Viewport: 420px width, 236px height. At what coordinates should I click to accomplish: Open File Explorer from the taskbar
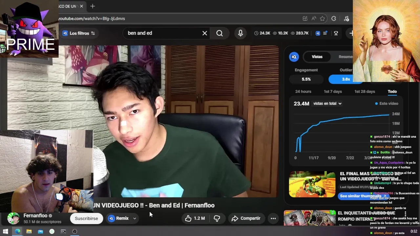[29, 231]
